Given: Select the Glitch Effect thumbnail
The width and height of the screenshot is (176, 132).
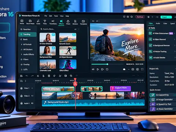Looking at the screenshot, I should coord(68,64).
